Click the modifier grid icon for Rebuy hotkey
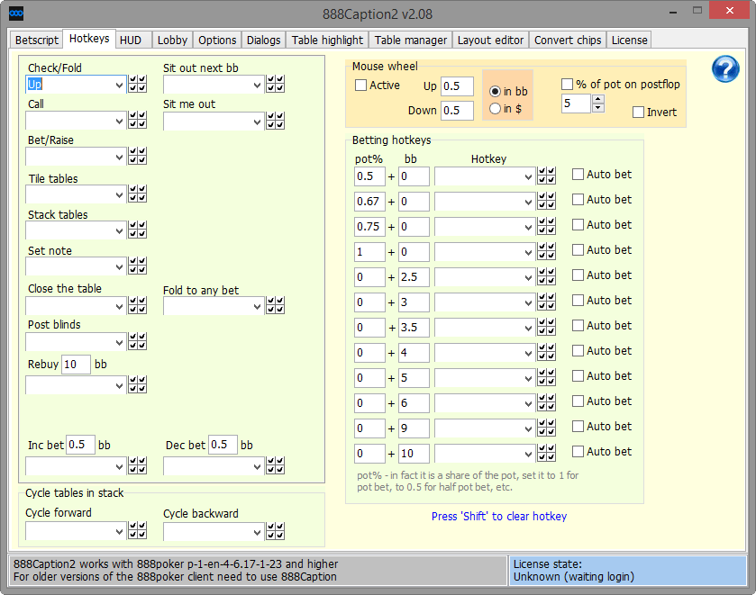This screenshot has height=595, width=756. point(137,385)
